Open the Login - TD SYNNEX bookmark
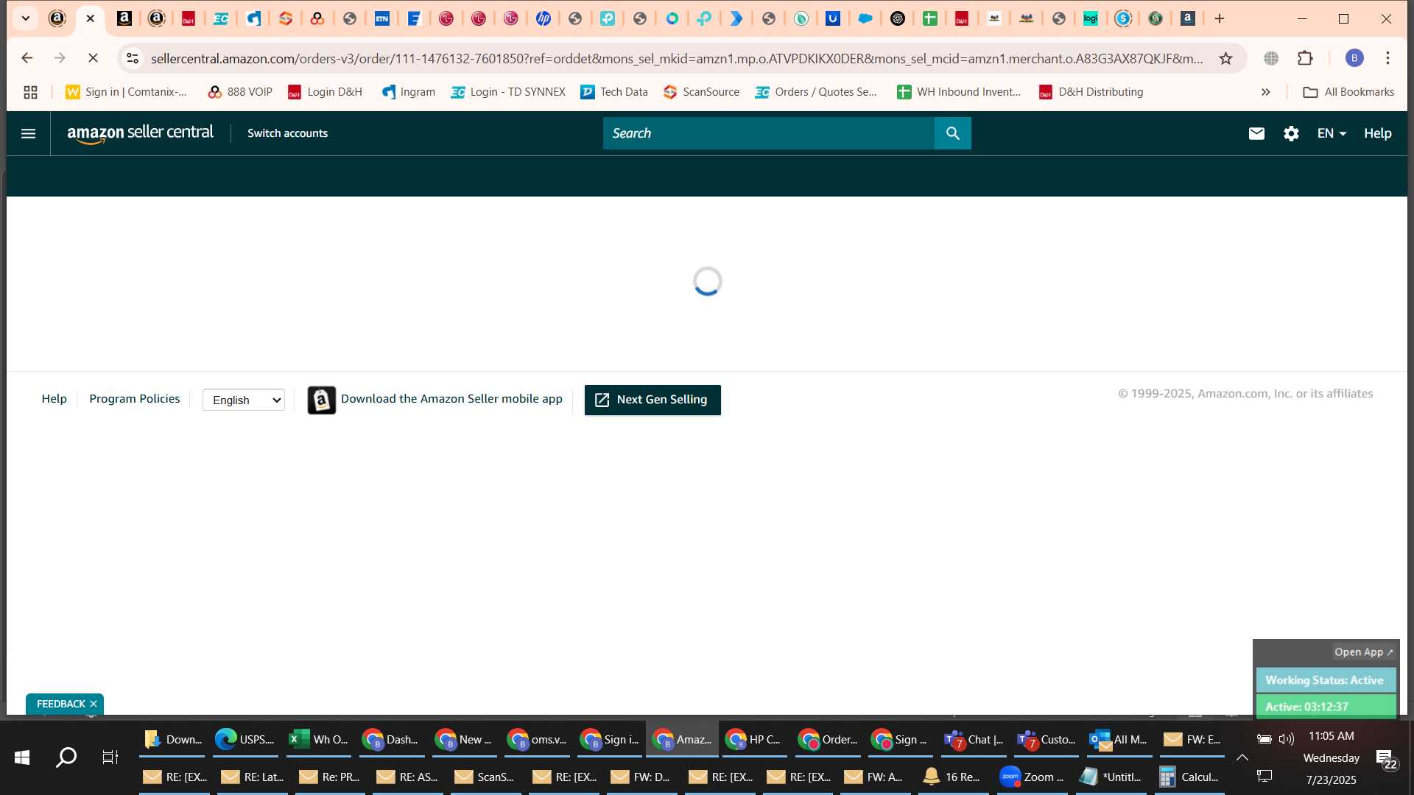This screenshot has width=1414, height=795. (508, 92)
